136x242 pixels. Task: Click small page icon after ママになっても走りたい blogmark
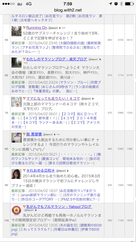pos(93,99)
